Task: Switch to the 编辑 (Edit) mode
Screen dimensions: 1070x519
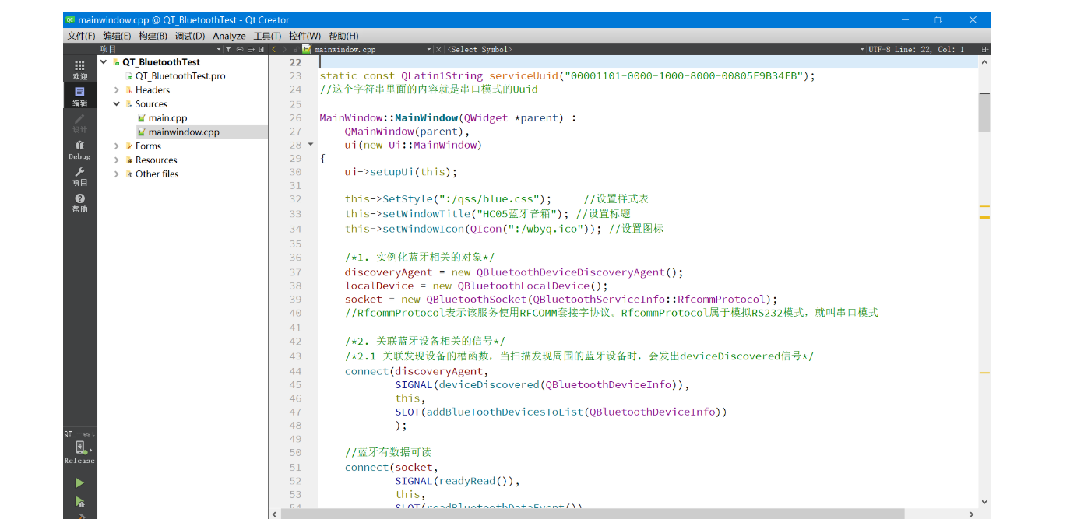Action: (79, 96)
